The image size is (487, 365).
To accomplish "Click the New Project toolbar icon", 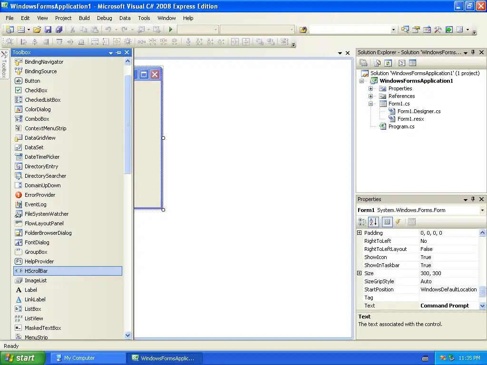I will [x=10, y=29].
